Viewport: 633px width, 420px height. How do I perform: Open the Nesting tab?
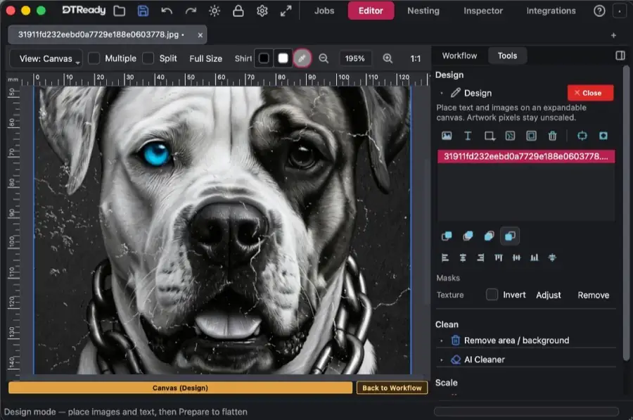tap(423, 11)
